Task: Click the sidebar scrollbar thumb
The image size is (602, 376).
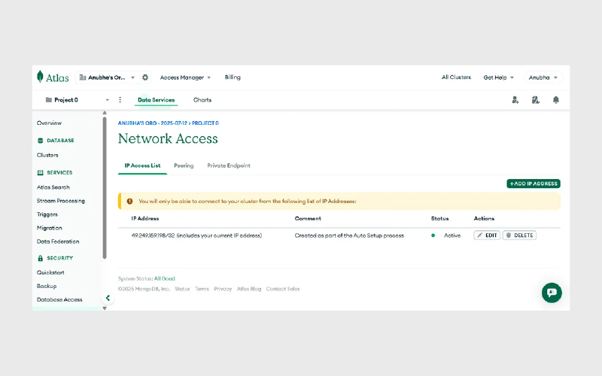Action: pyautogui.click(x=105, y=187)
